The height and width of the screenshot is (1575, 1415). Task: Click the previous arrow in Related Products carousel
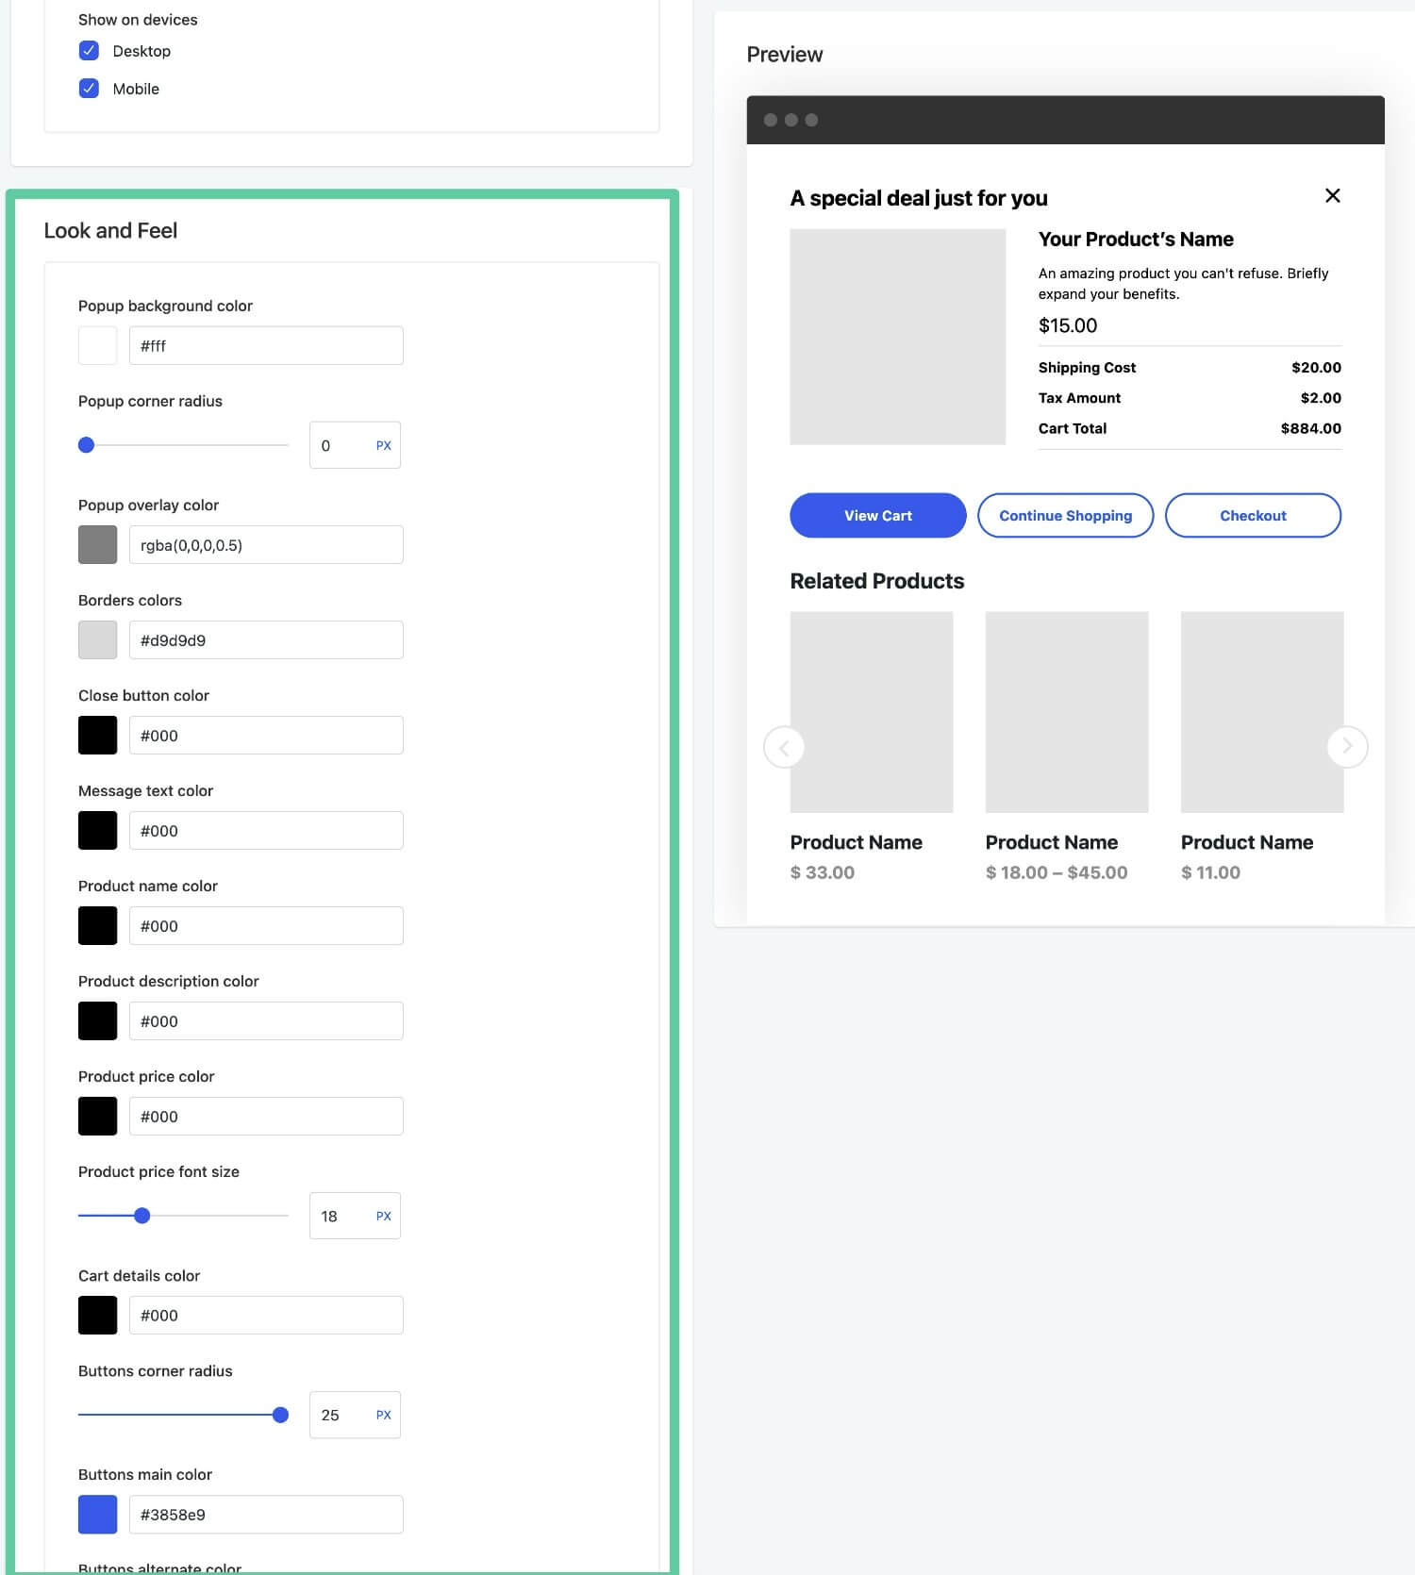pos(784,747)
